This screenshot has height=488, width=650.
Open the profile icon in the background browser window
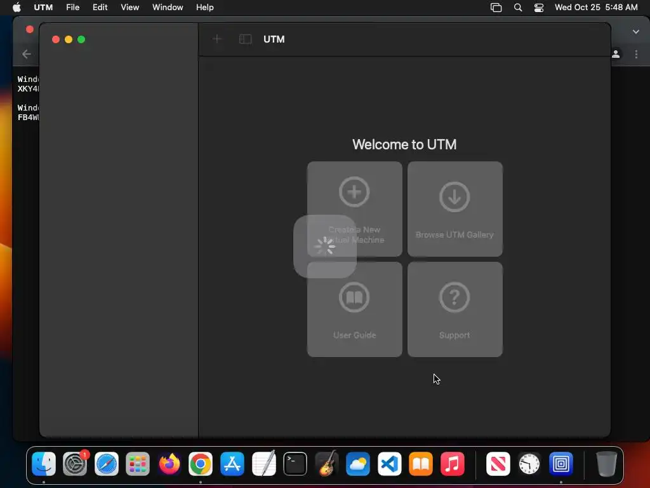click(x=616, y=54)
